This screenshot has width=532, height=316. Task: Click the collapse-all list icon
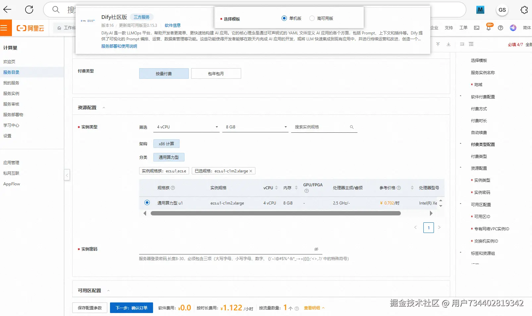pyautogui.click(x=462, y=44)
